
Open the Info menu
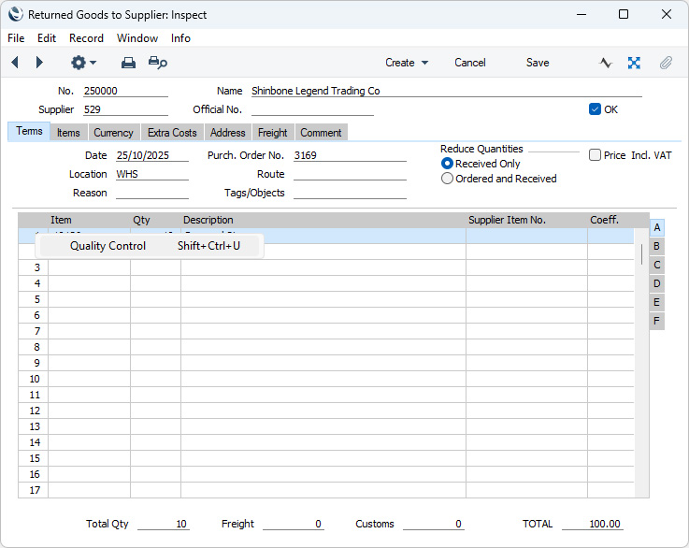click(180, 38)
